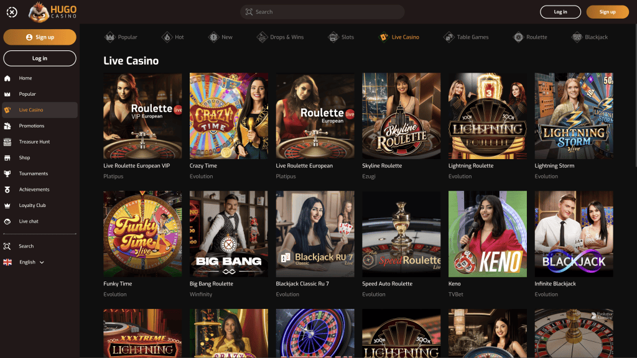This screenshot has width=637, height=358.
Task: Open the Popular category tab
Action: (121, 37)
